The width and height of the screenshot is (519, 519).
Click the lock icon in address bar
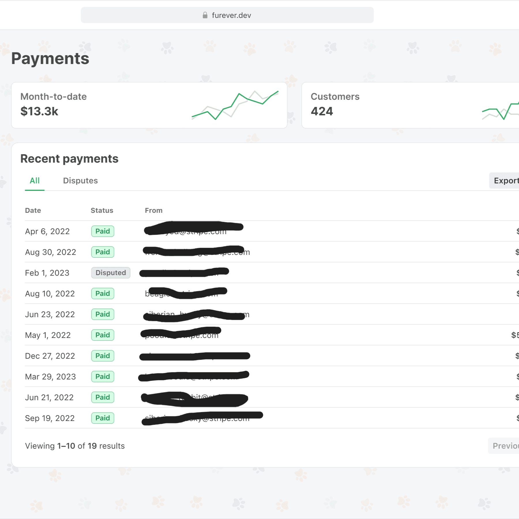coord(205,15)
